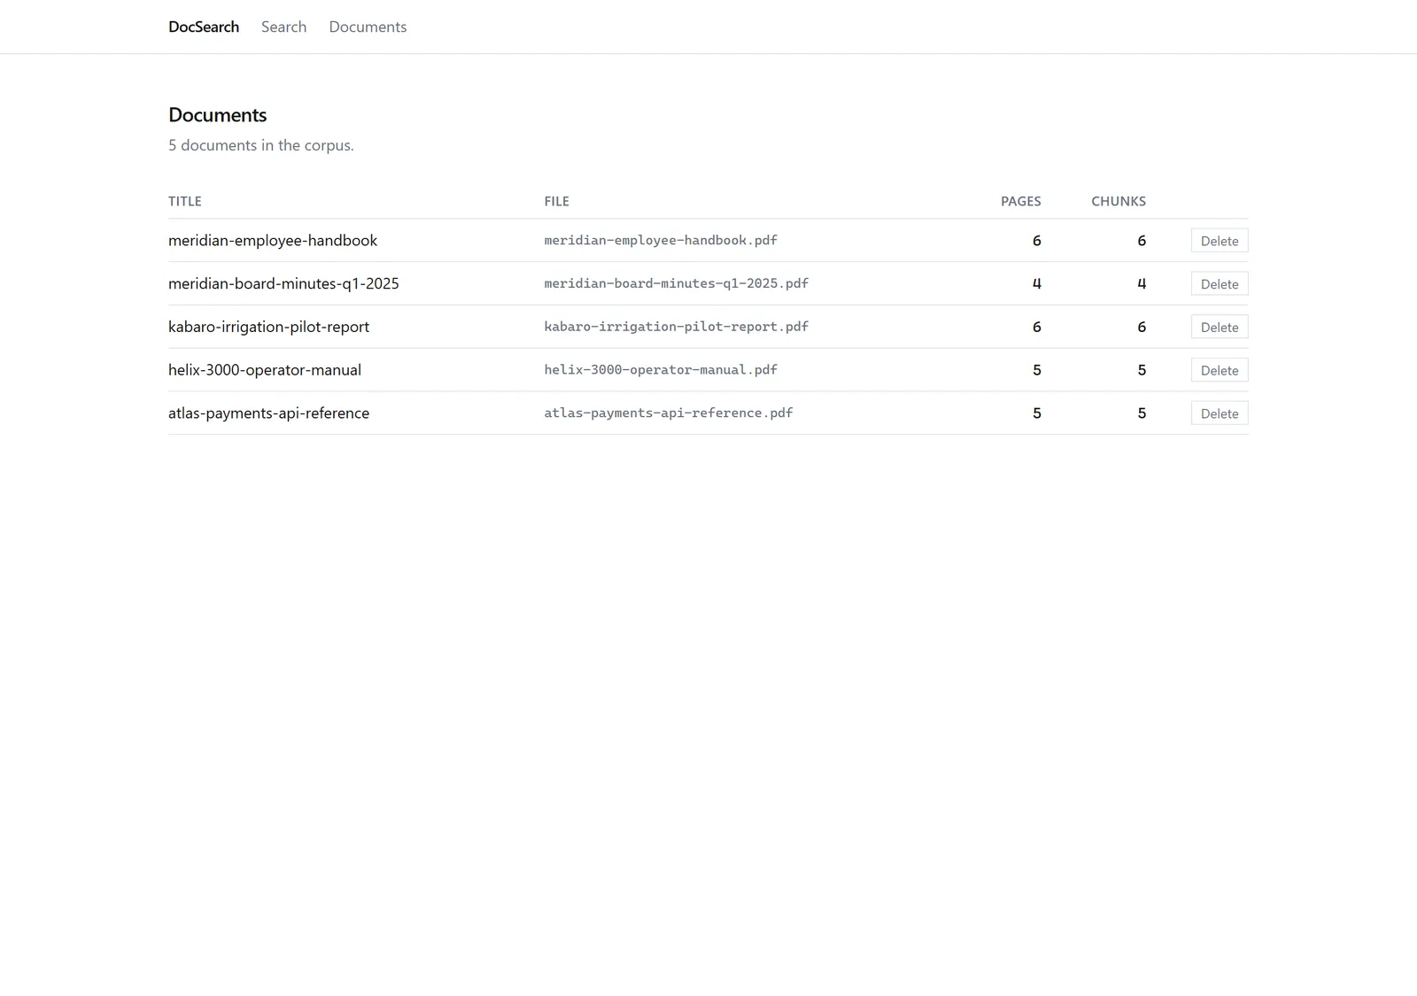Click the CHUNKS column header
The width and height of the screenshot is (1417, 996).
(1119, 201)
